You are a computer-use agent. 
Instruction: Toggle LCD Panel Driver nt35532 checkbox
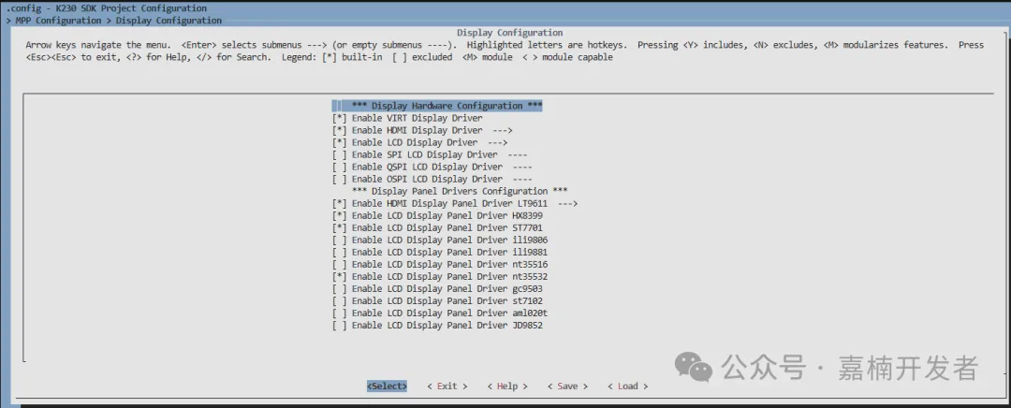click(340, 277)
